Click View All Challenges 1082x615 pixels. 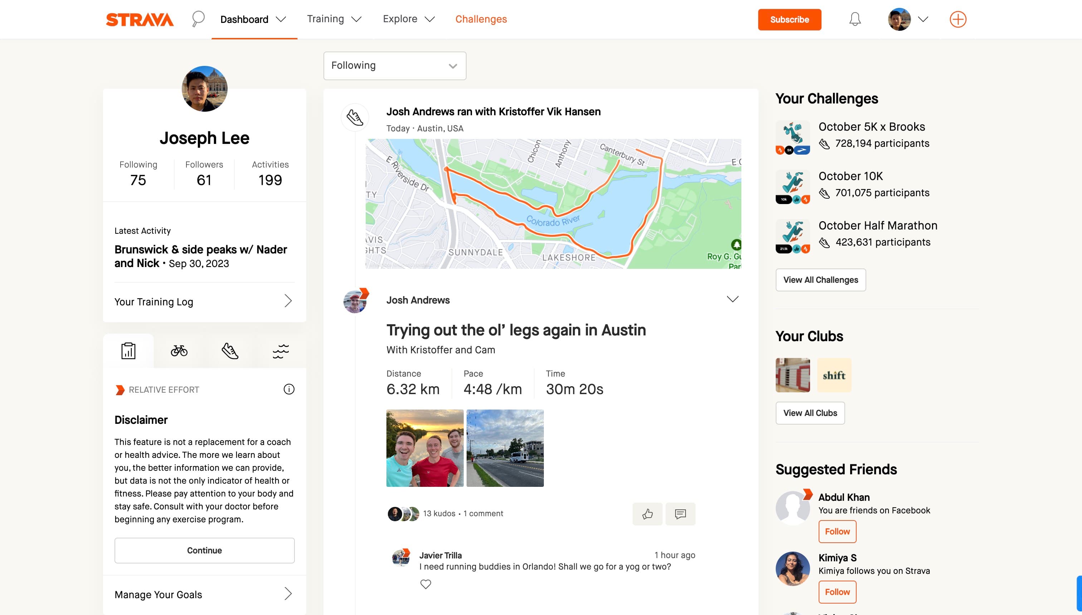(x=821, y=280)
